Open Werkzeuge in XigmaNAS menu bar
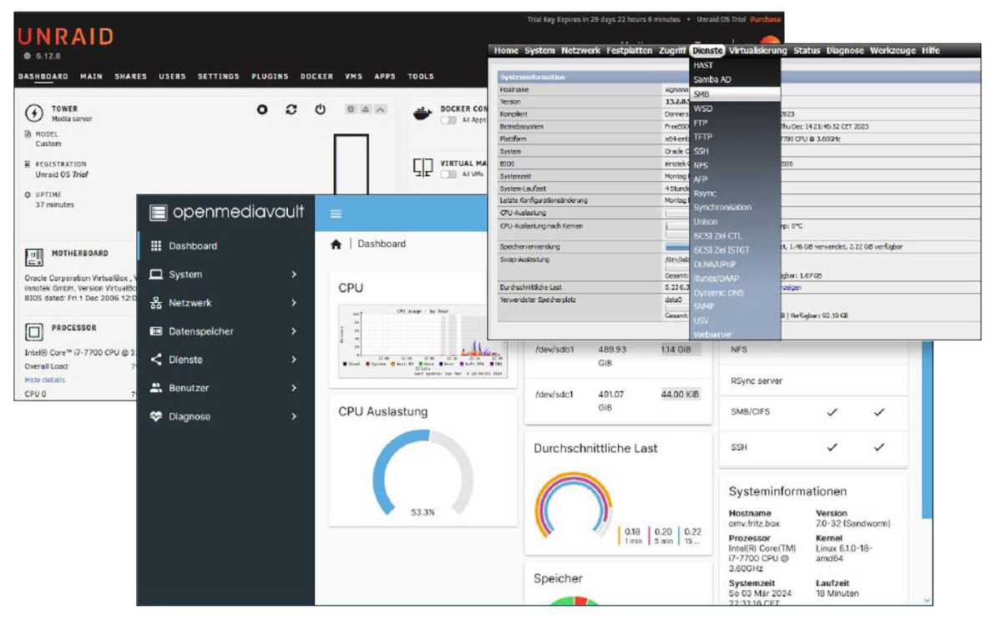 pyautogui.click(x=893, y=51)
